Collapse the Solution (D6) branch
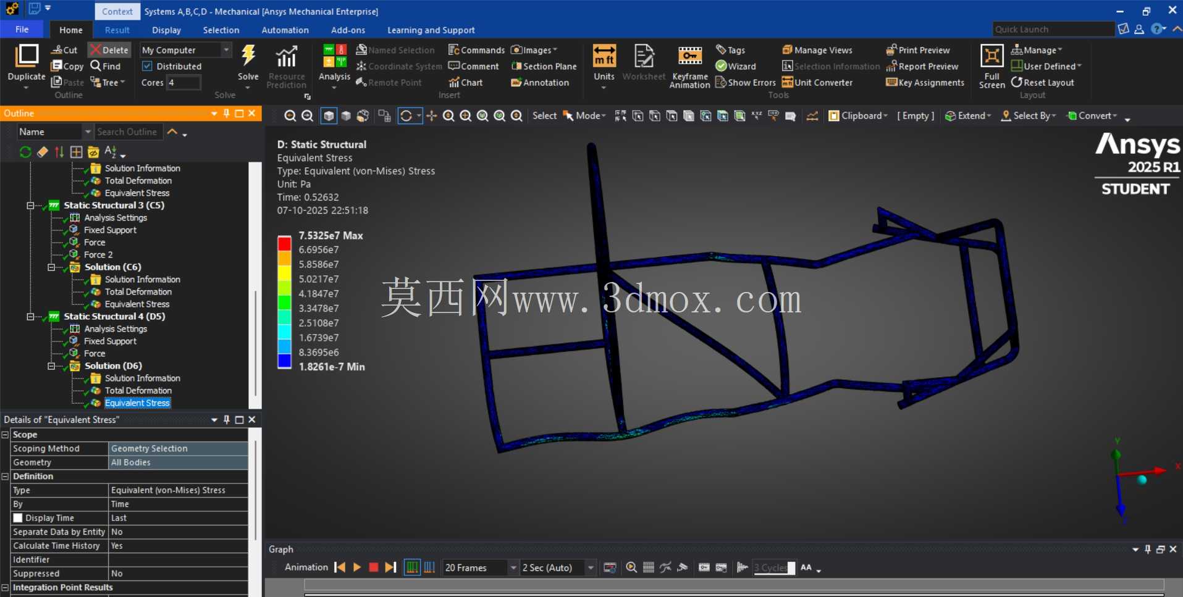Image resolution: width=1183 pixels, height=597 pixels. 51,366
